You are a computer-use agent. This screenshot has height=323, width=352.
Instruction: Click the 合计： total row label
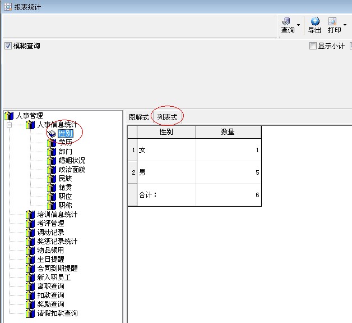point(147,195)
